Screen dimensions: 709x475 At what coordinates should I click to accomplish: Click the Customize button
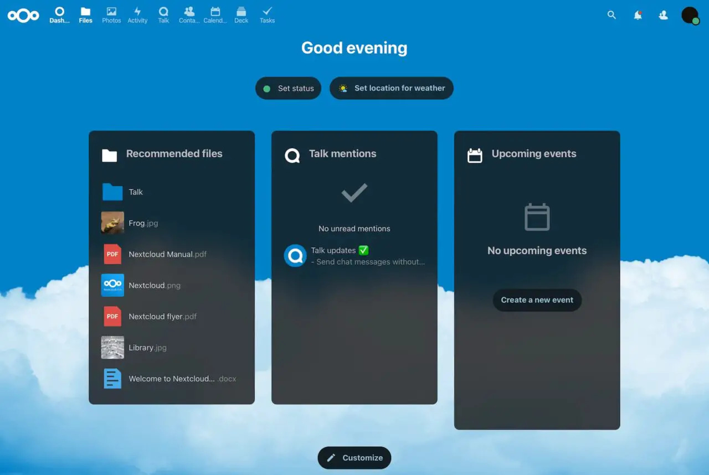[354, 458]
